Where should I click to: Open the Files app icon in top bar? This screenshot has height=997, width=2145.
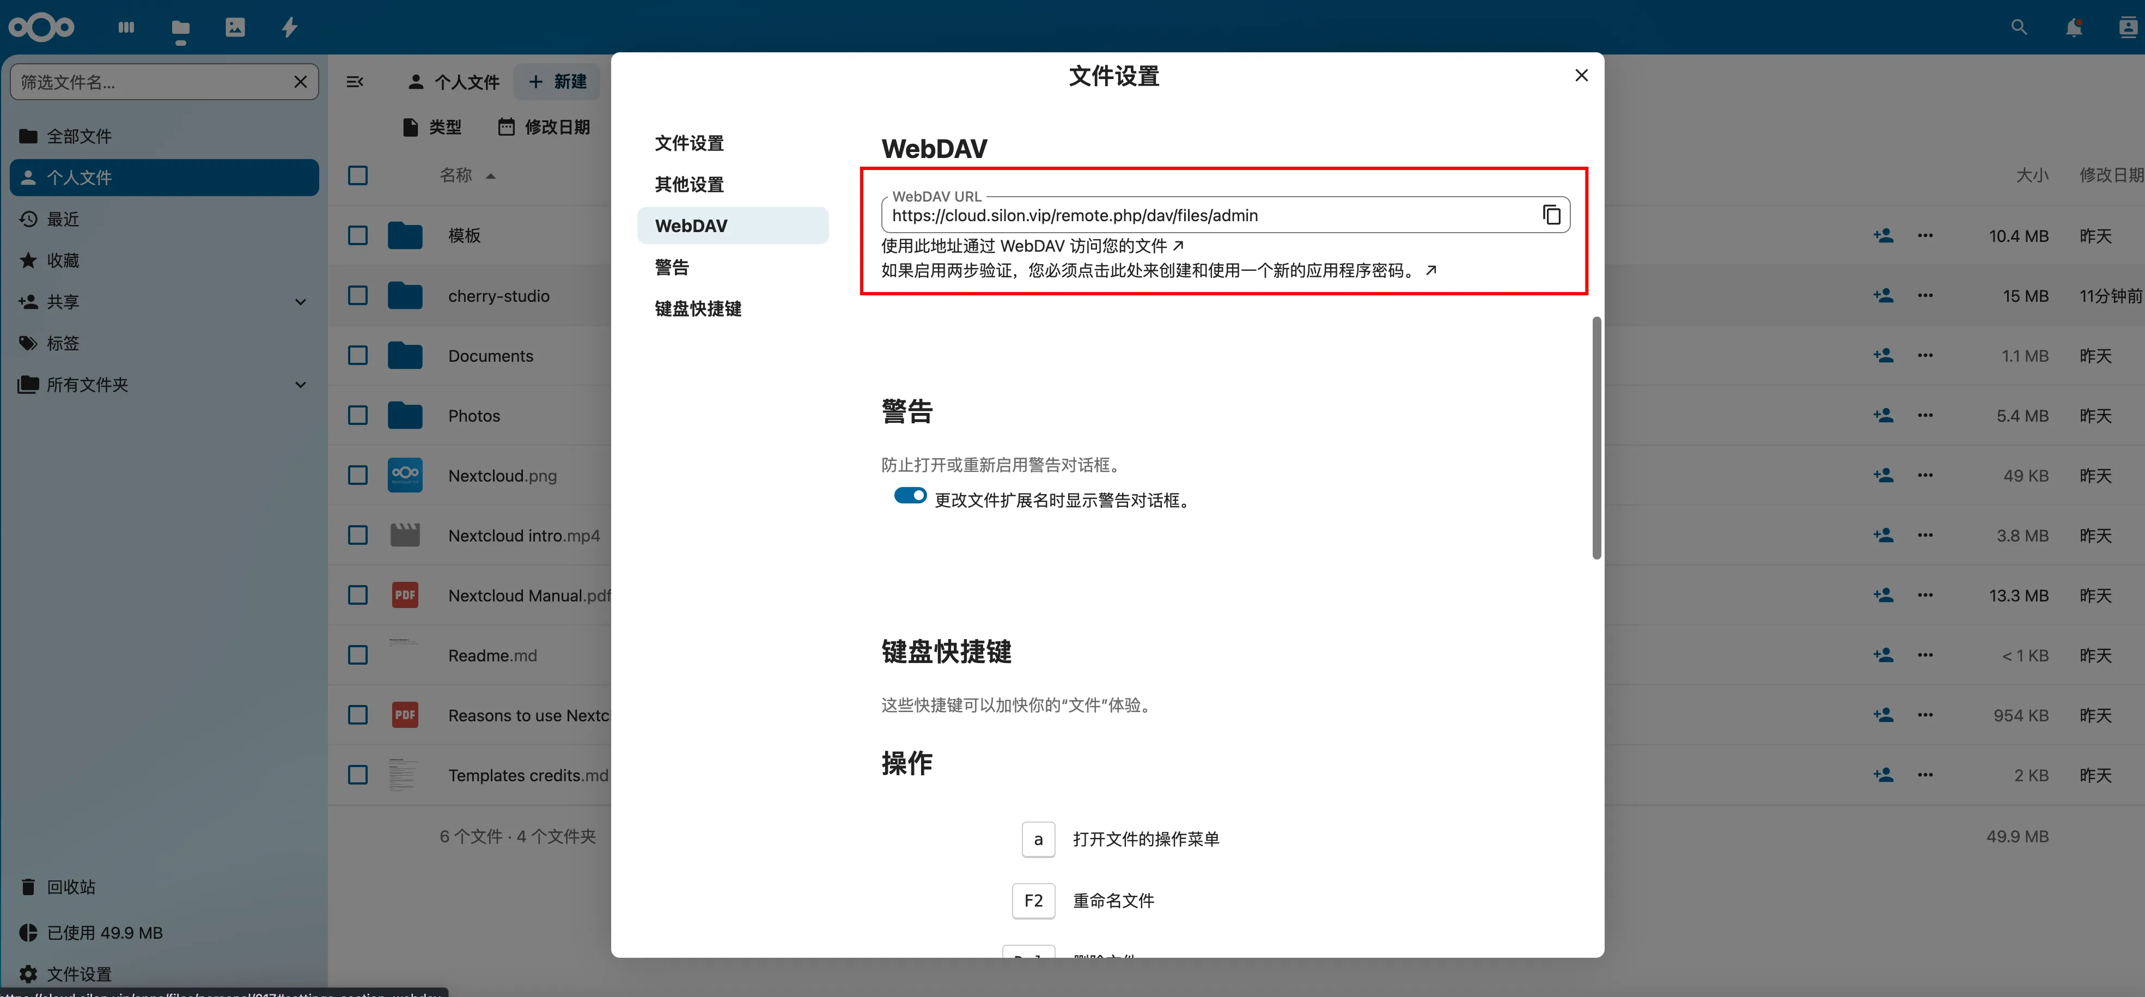[181, 27]
